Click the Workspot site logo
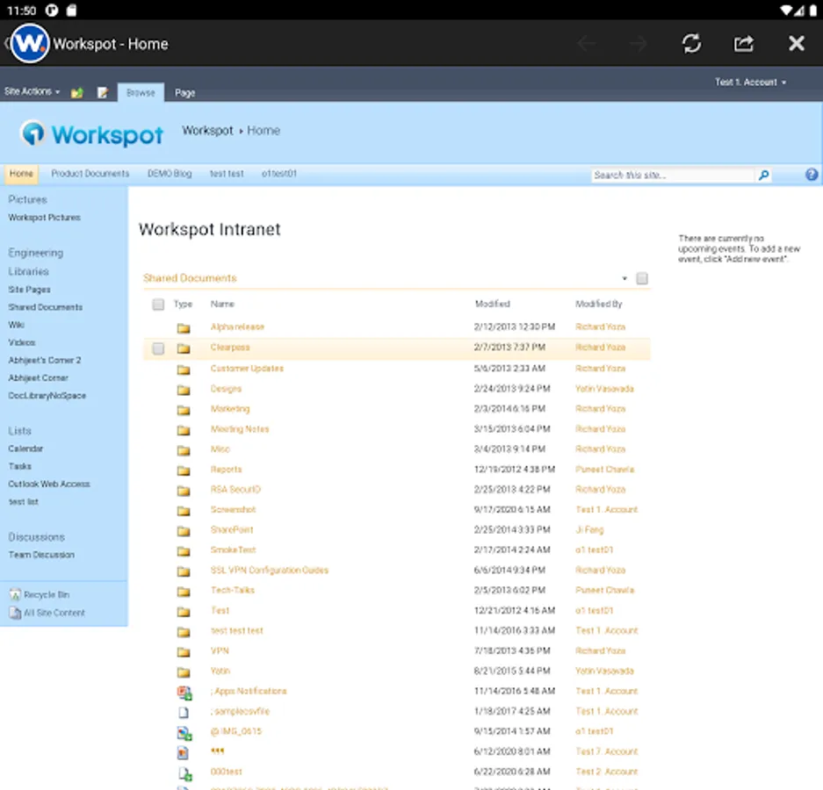The image size is (823, 790). [92, 134]
